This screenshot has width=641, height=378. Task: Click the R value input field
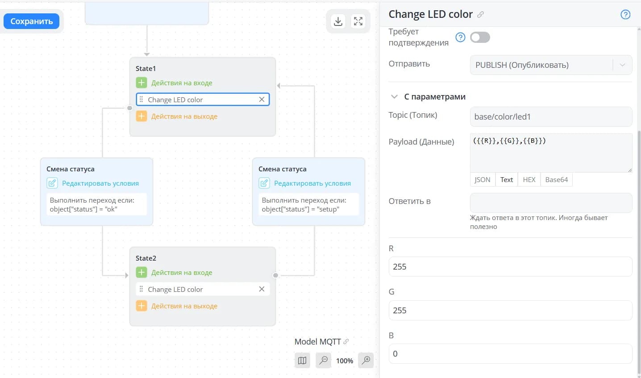[x=510, y=266]
